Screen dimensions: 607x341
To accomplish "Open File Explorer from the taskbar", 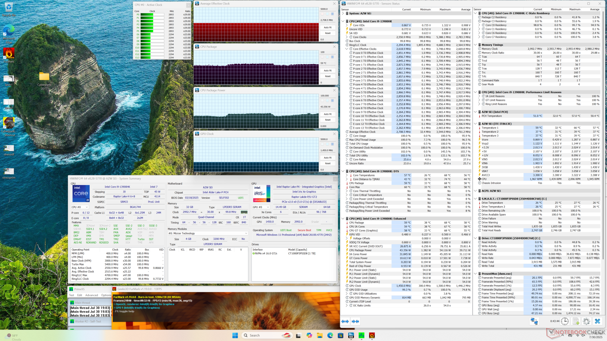I will pyautogui.click(x=319, y=335).
